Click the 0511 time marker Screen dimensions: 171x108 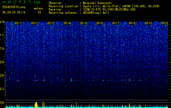tap(18, 23)
